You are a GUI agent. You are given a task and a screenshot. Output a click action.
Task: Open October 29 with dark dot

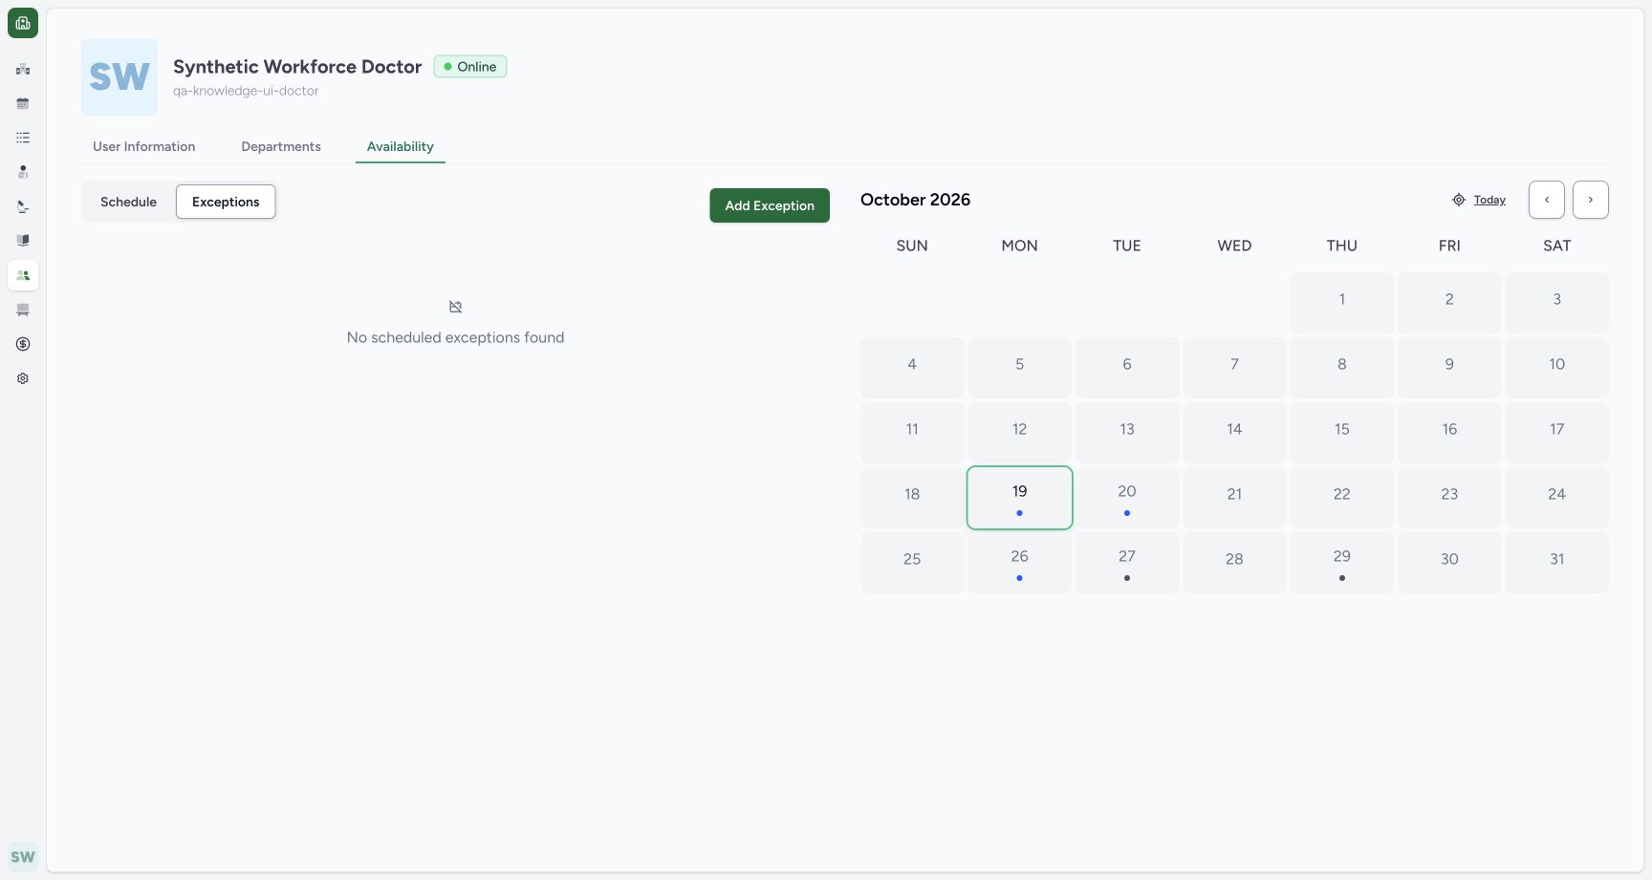(x=1342, y=563)
